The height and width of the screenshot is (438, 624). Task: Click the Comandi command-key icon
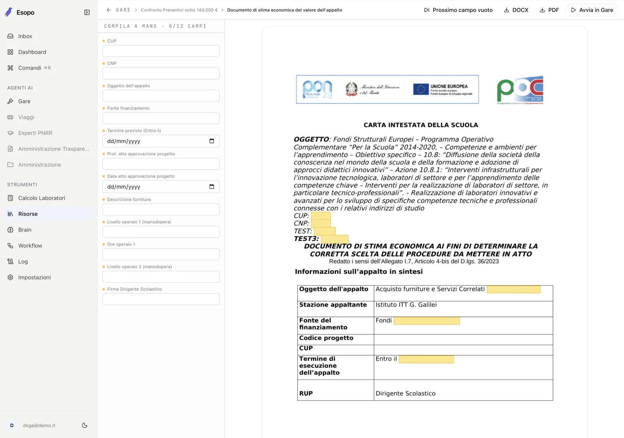[11, 68]
